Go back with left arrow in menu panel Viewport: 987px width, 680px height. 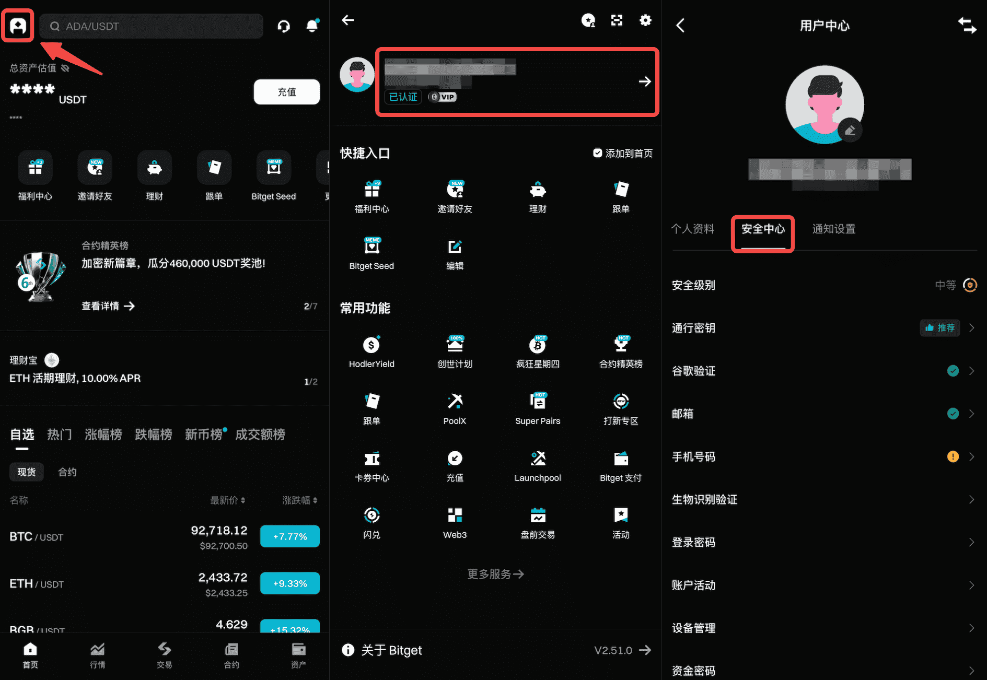[348, 20]
